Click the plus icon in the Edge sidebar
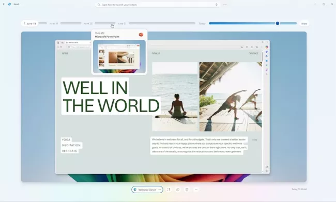336x202 pixels. coord(267,74)
